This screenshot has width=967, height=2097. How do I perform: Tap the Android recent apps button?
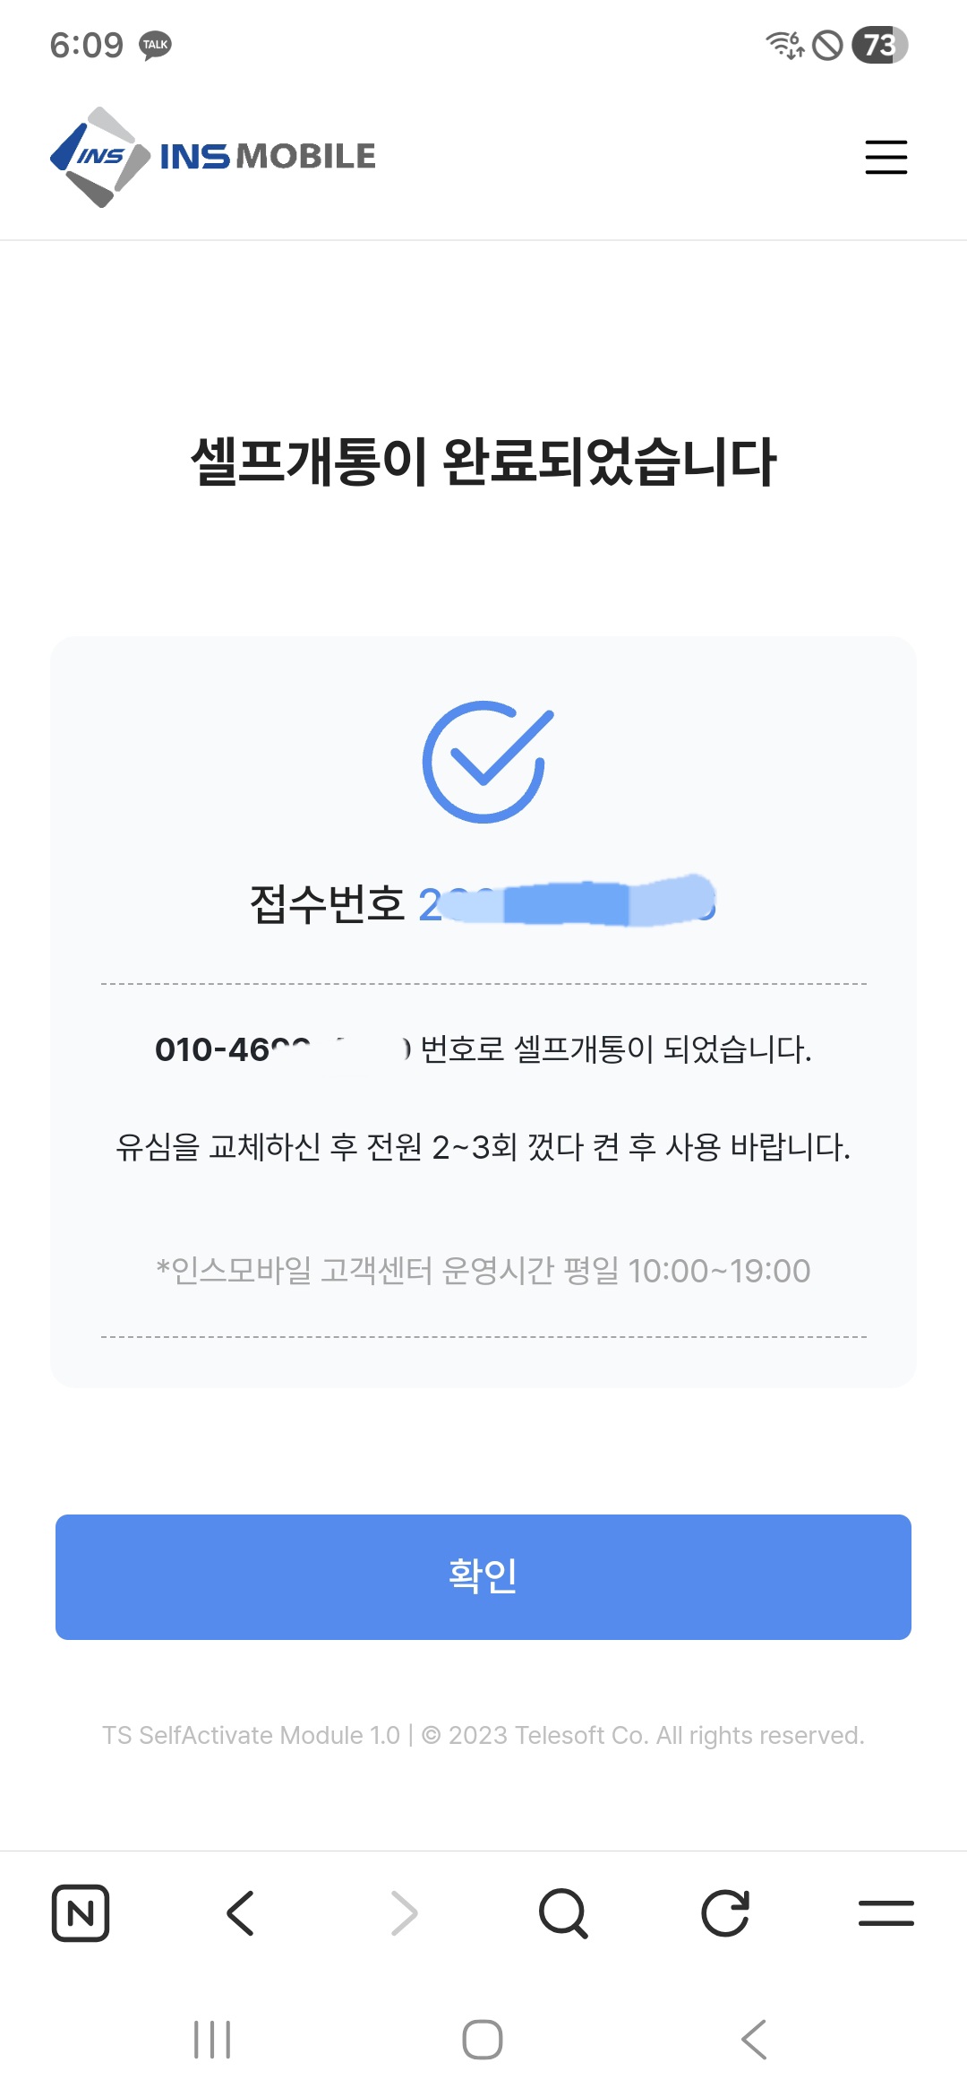[x=212, y=2040]
